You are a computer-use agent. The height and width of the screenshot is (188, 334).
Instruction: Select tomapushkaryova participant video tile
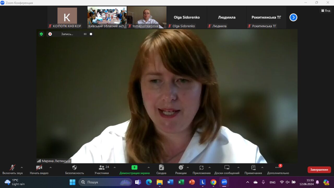pos(147,17)
